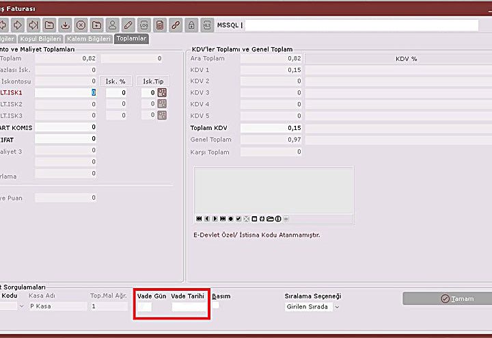Viewport: 492px width, 338px height.
Task: Click the calculator toolbar icon
Action: pos(160,25)
